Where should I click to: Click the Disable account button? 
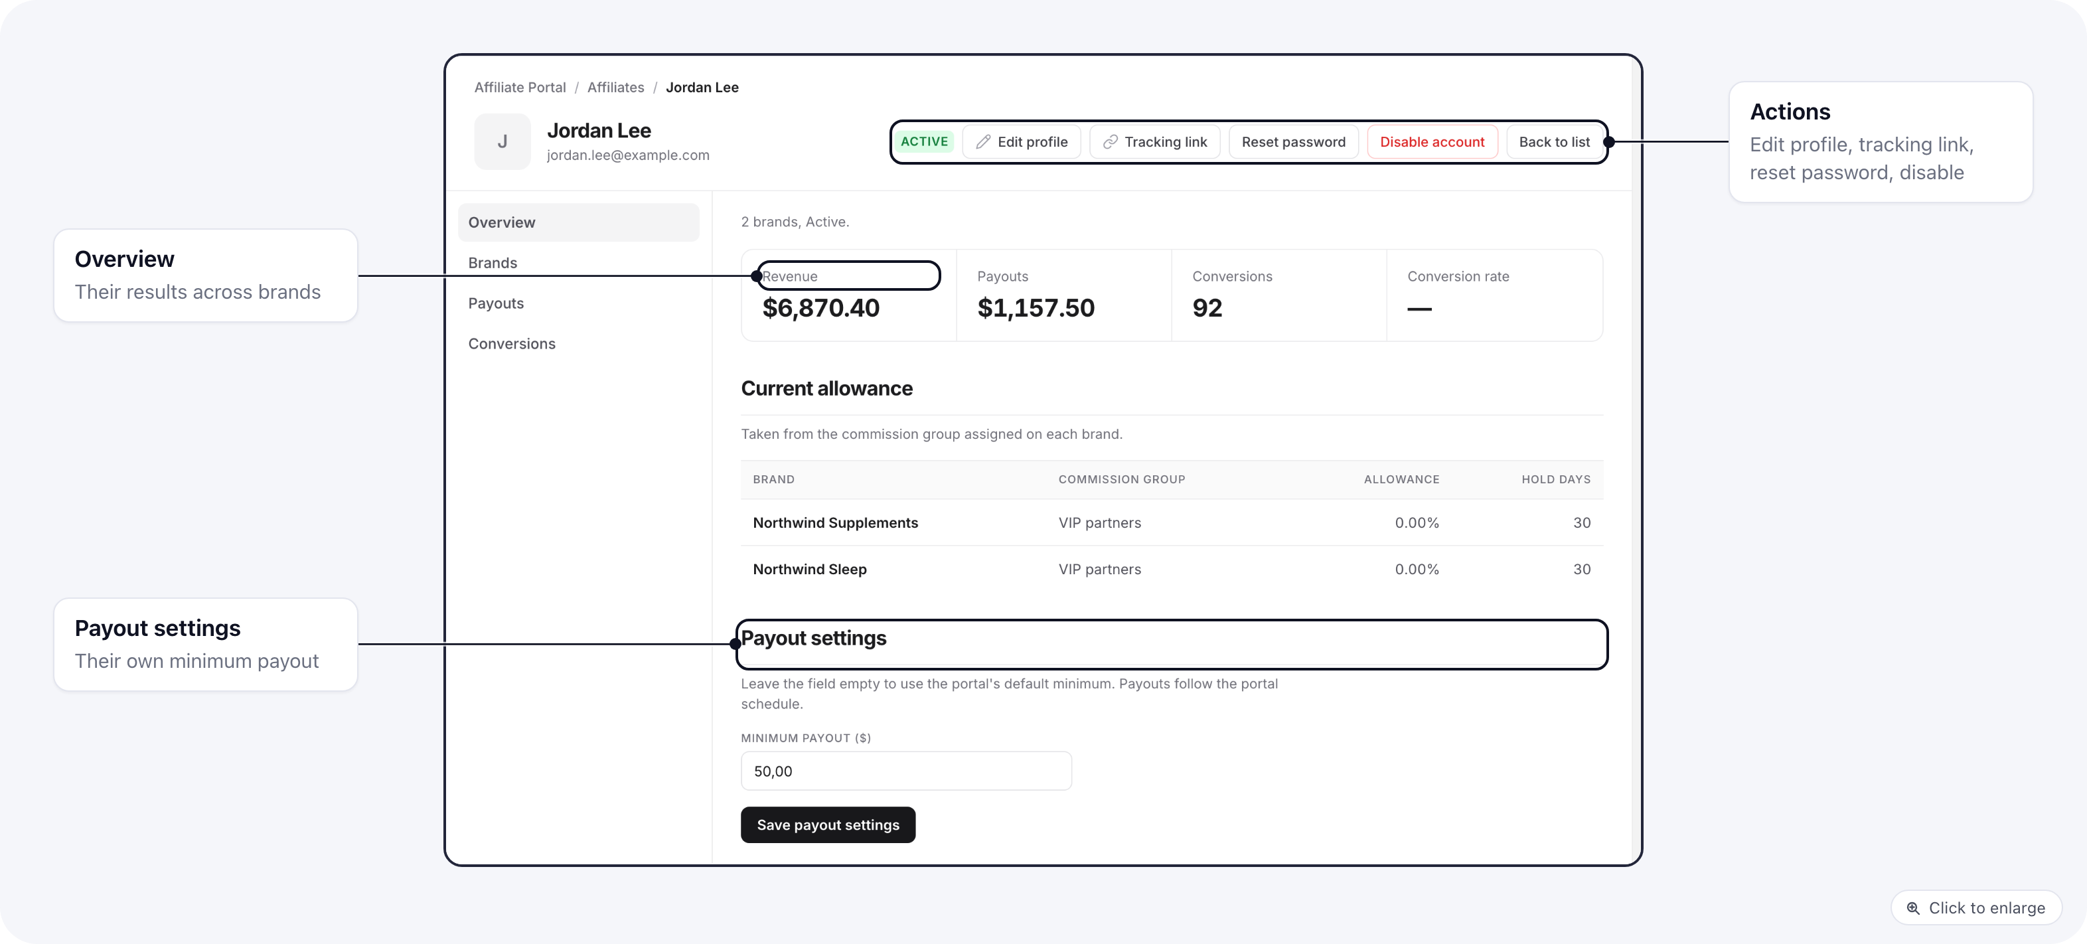click(1432, 142)
